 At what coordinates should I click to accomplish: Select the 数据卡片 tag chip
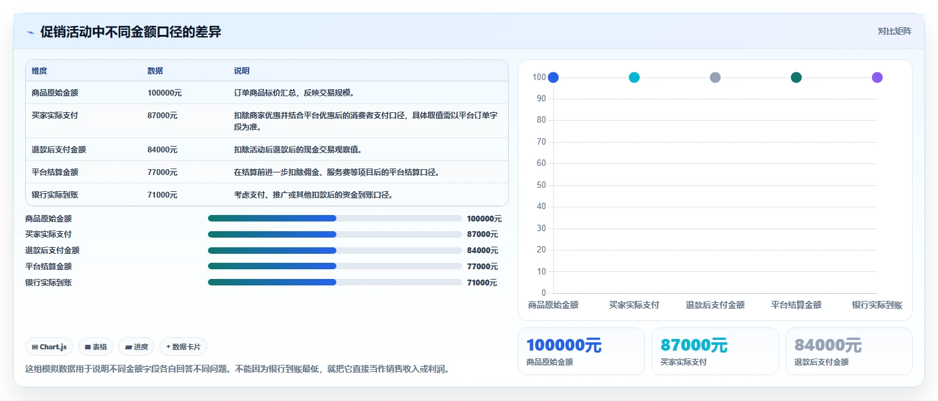(183, 347)
